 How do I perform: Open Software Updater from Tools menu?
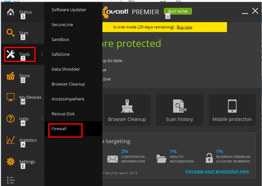point(69,10)
